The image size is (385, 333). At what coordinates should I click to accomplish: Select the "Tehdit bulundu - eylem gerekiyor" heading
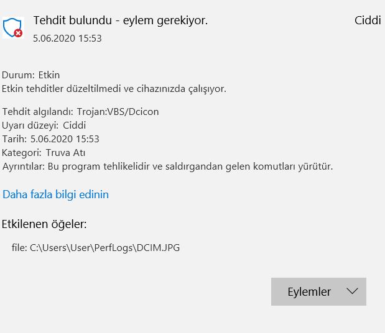coord(120,21)
